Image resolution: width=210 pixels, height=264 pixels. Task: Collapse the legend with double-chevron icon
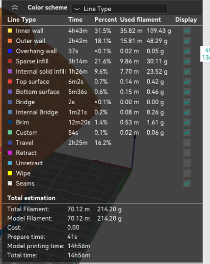pos(15,7)
